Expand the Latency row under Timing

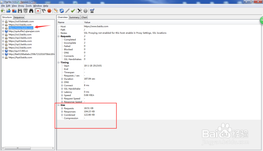pos(62,92)
